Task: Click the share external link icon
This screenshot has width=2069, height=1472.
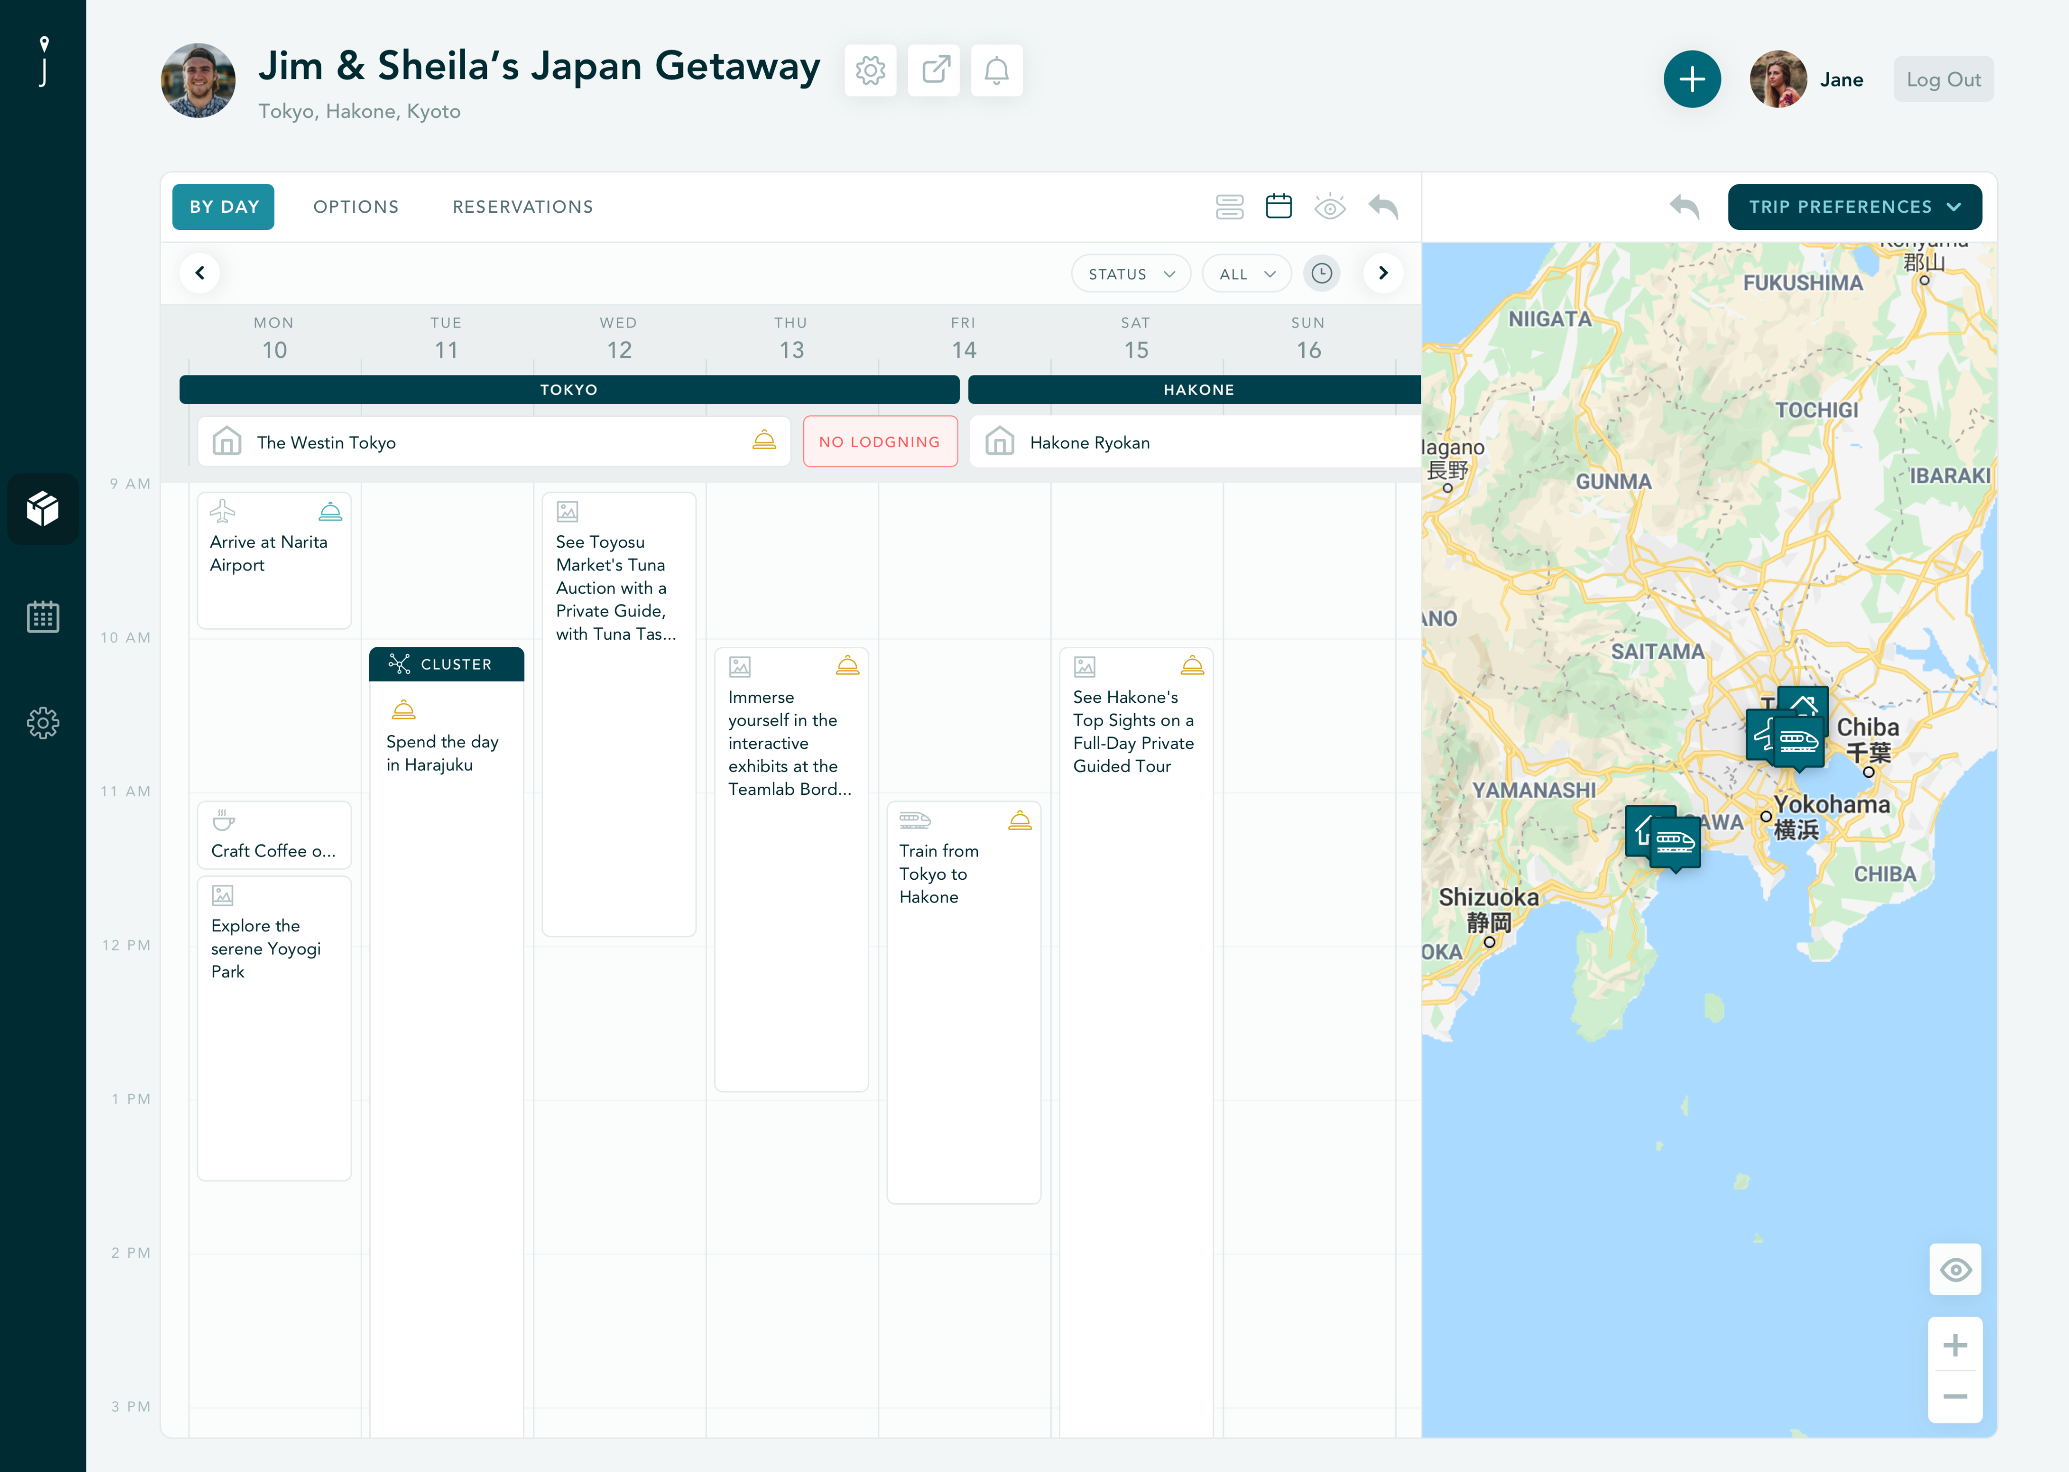Action: pyautogui.click(x=934, y=70)
